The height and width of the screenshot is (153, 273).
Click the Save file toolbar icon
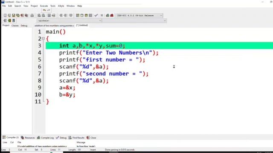(14, 15)
